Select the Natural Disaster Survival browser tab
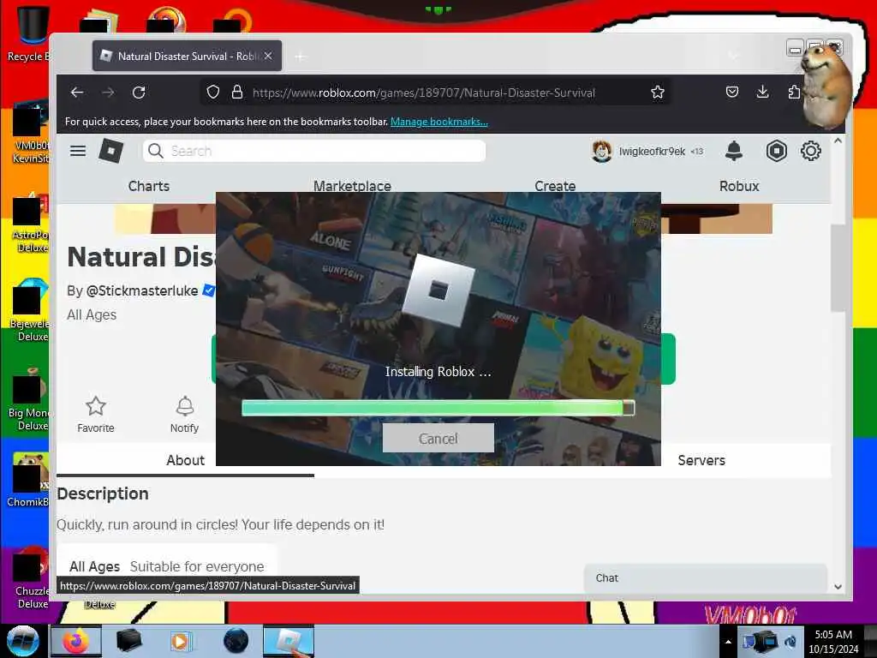The width and height of the screenshot is (877, 658). [x=187, y=56]
